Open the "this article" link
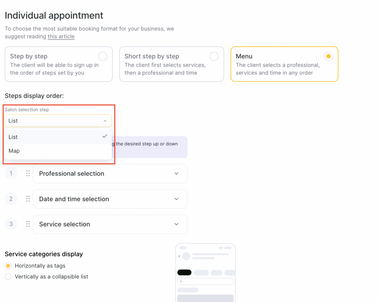This screenshot has width=379, height=302. point(61,37)
